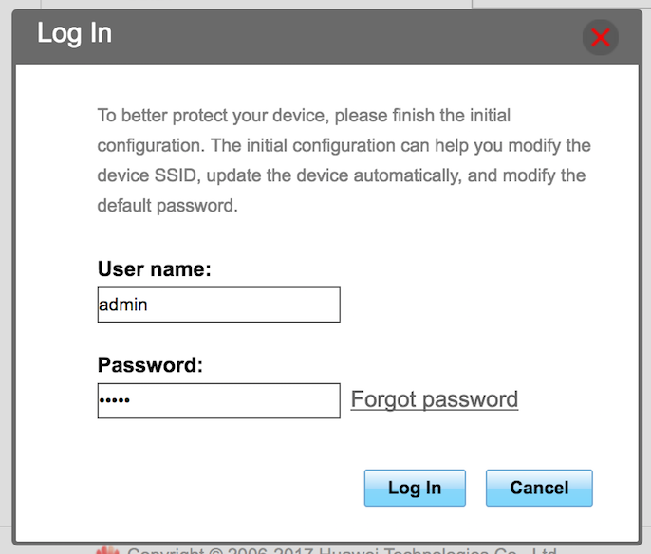Click the Huawei logo beside the copyright
Image resolution: width=651 pixels, height=554 pixels.
107,550
